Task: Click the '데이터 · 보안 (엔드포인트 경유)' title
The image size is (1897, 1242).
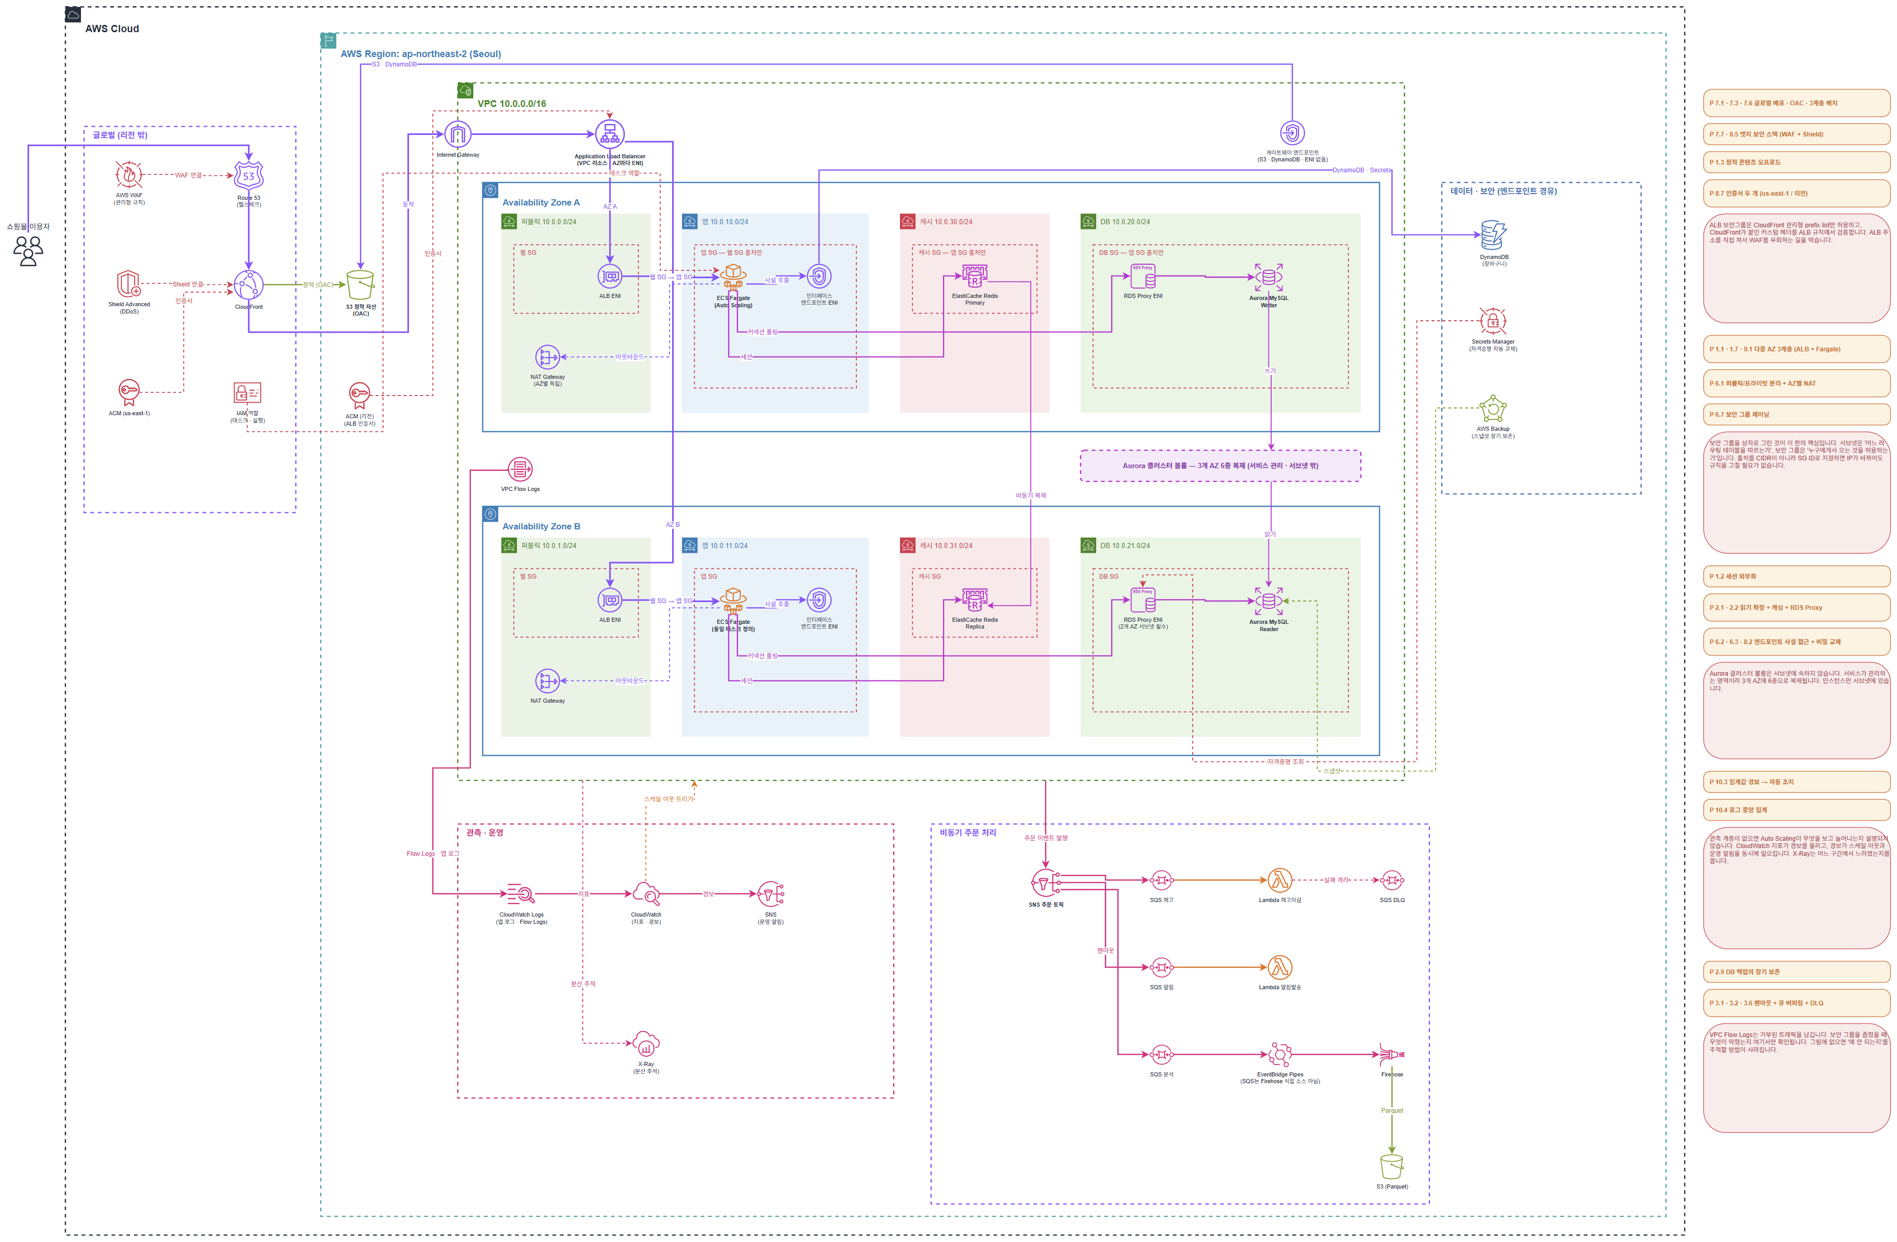Action: (1503, 192)
